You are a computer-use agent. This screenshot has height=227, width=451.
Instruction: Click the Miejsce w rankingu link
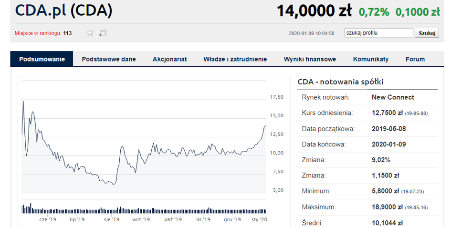43,33
